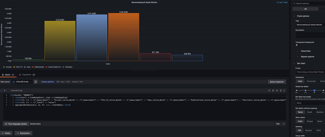Image resolution: width=325 pixels, height=137 pixels.
Task: Click the search magnifier in options
Action: pyautogui.click(x=294, y=4)
